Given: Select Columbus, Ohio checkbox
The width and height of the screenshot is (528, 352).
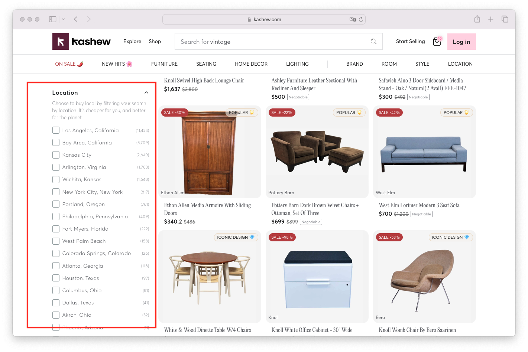Looking at the screenshot, I should tap(56, 290).
